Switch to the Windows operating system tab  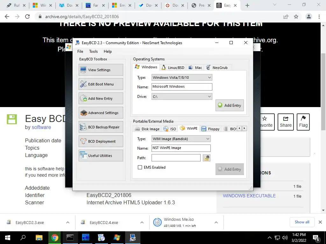146,67
